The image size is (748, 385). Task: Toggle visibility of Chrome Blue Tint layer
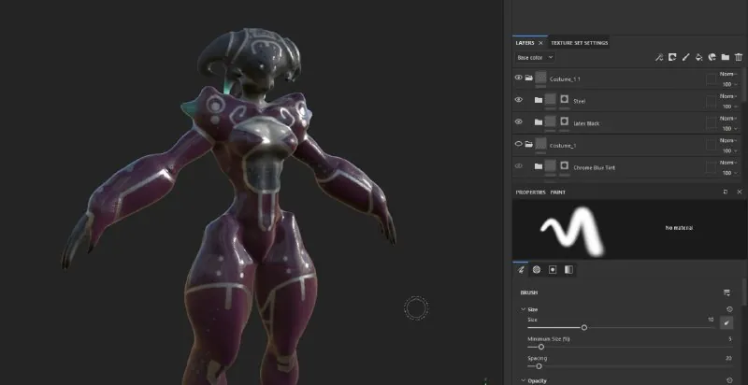[x=519, y=165]
